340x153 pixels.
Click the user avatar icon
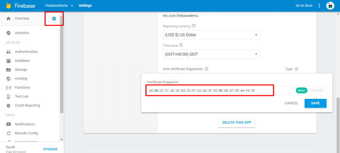pyautogui.click(x=330, y=6)
